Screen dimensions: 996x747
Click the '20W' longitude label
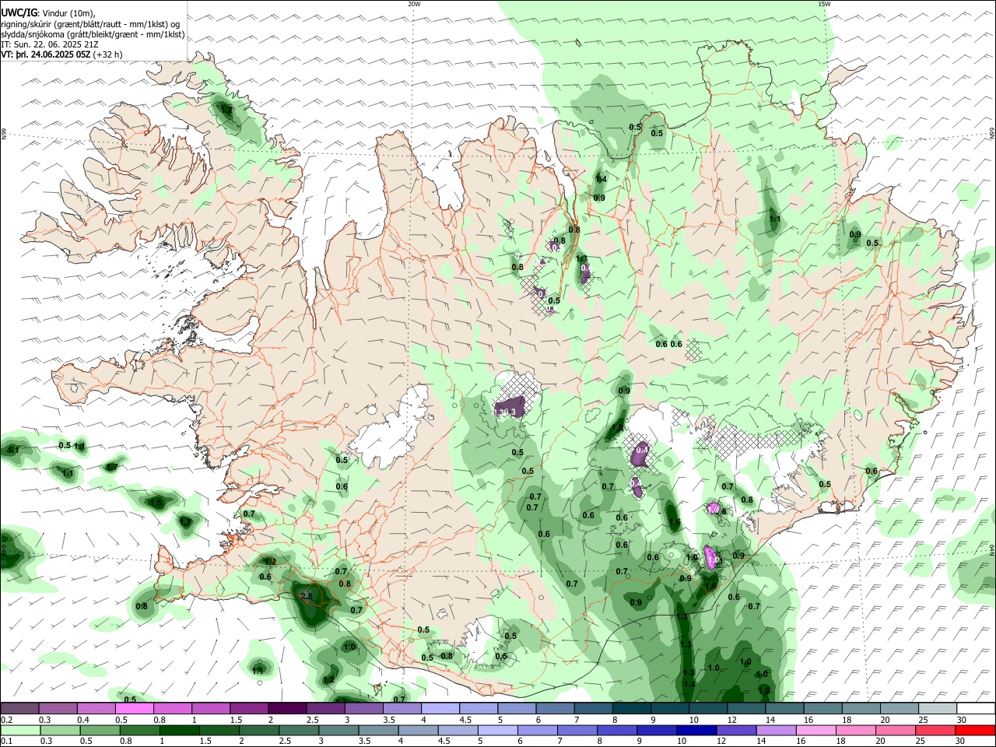point(414,4)
